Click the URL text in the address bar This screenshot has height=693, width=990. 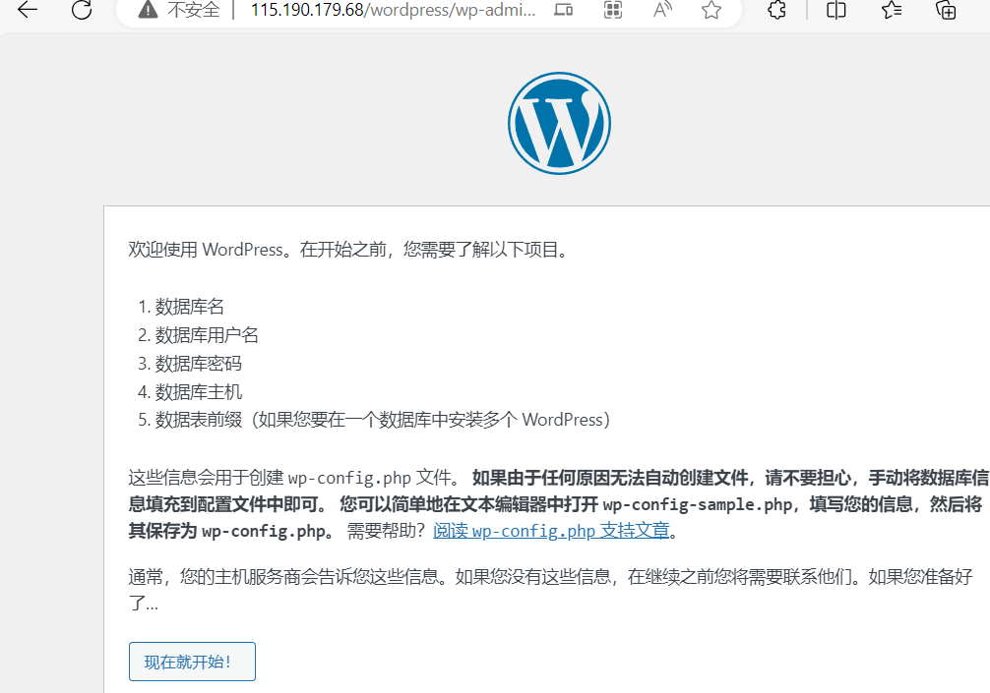[x=394, y=11]
